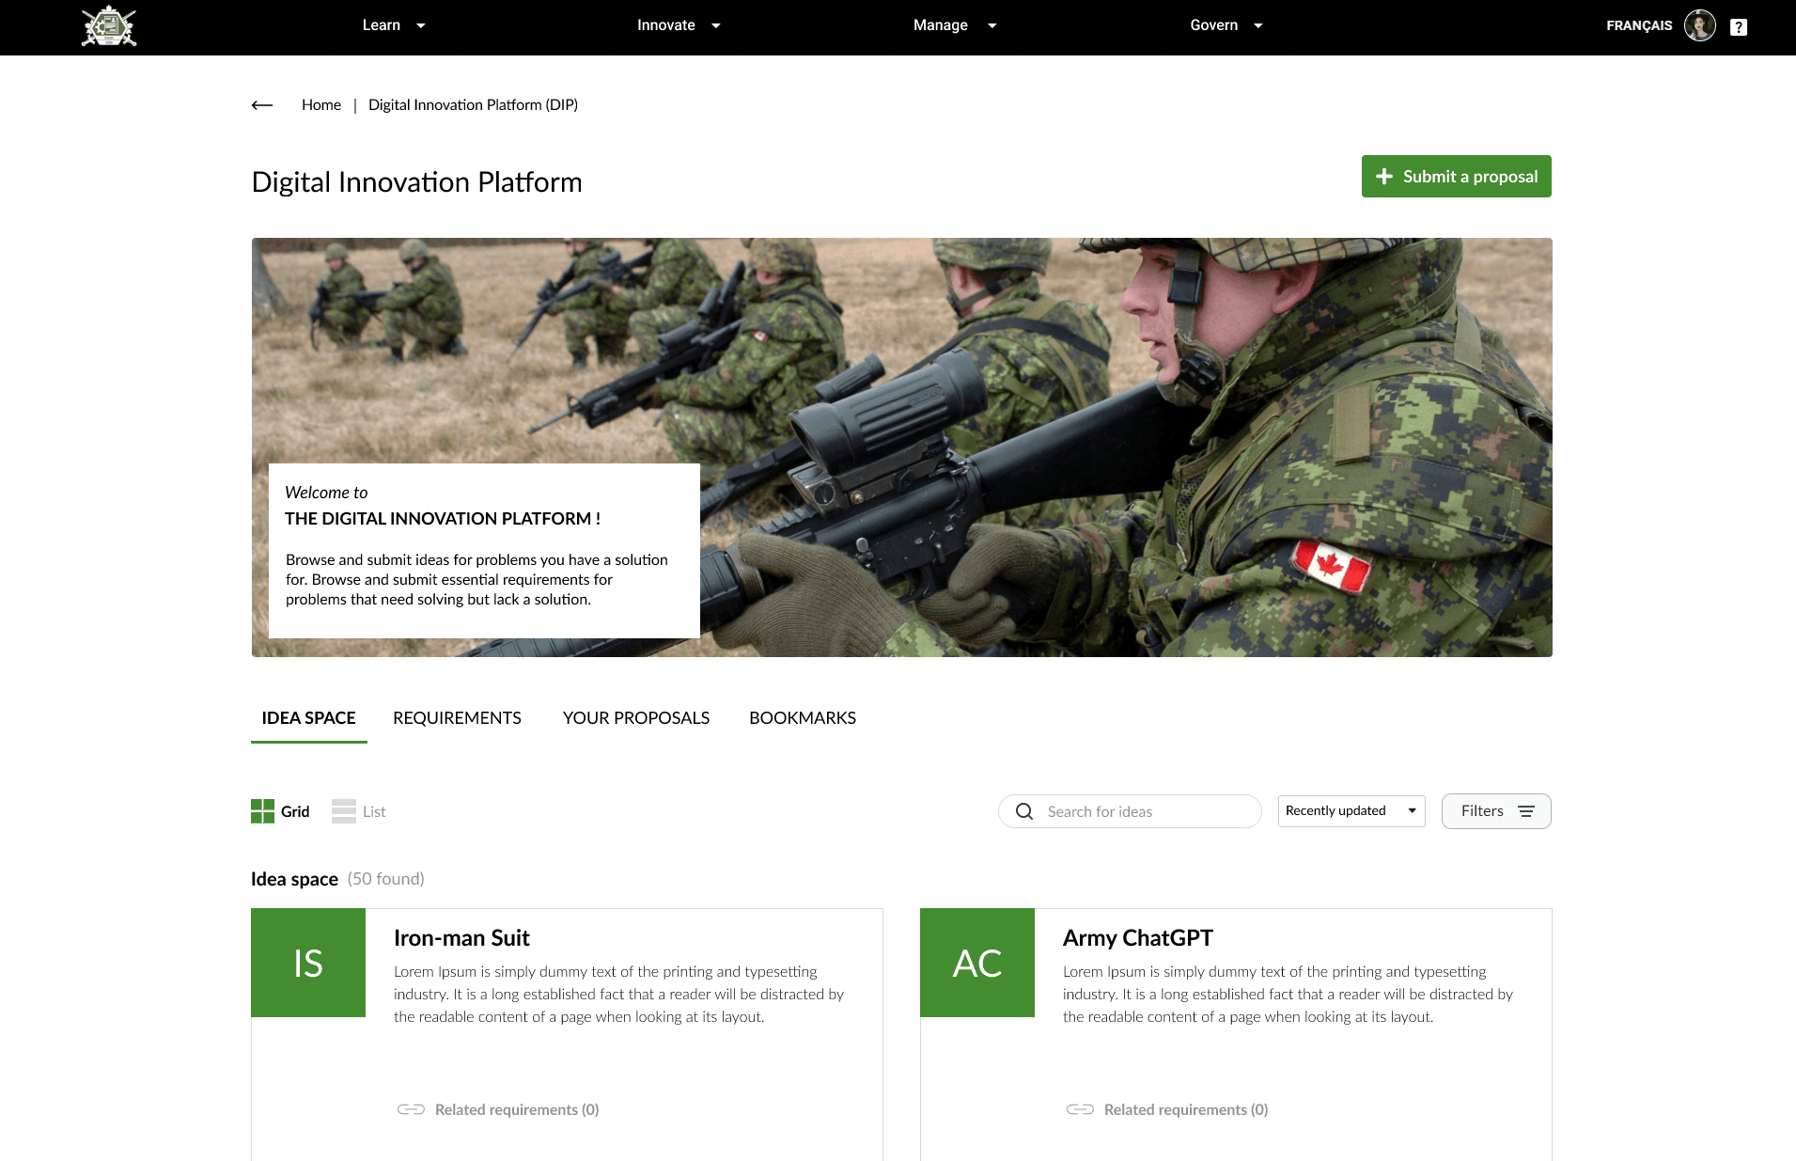Click Digital Innovation Platform (DIP) breadcrumb

pyautogui.click(x=473, y=105)
